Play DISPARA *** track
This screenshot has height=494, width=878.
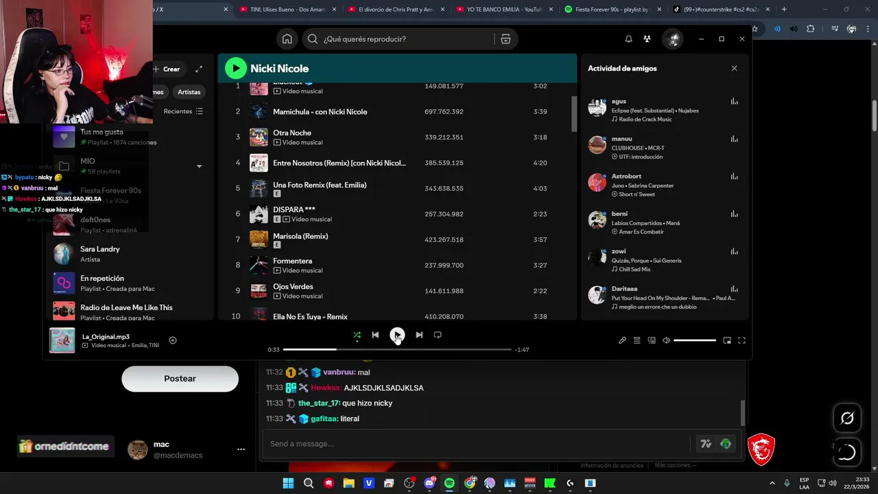(x=398, y=214)
